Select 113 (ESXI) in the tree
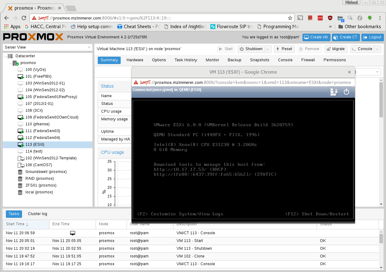 pos(47,145)
